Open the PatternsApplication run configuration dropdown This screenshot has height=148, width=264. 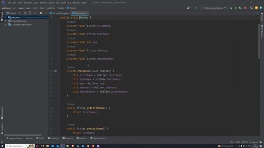[214, 8]
